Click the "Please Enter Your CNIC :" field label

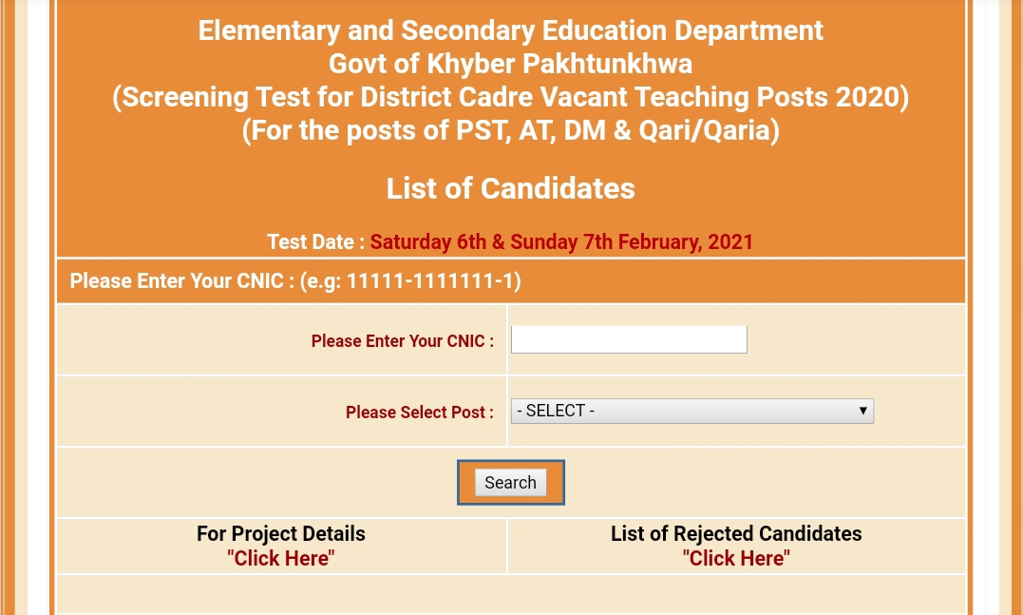click(402, 341)
